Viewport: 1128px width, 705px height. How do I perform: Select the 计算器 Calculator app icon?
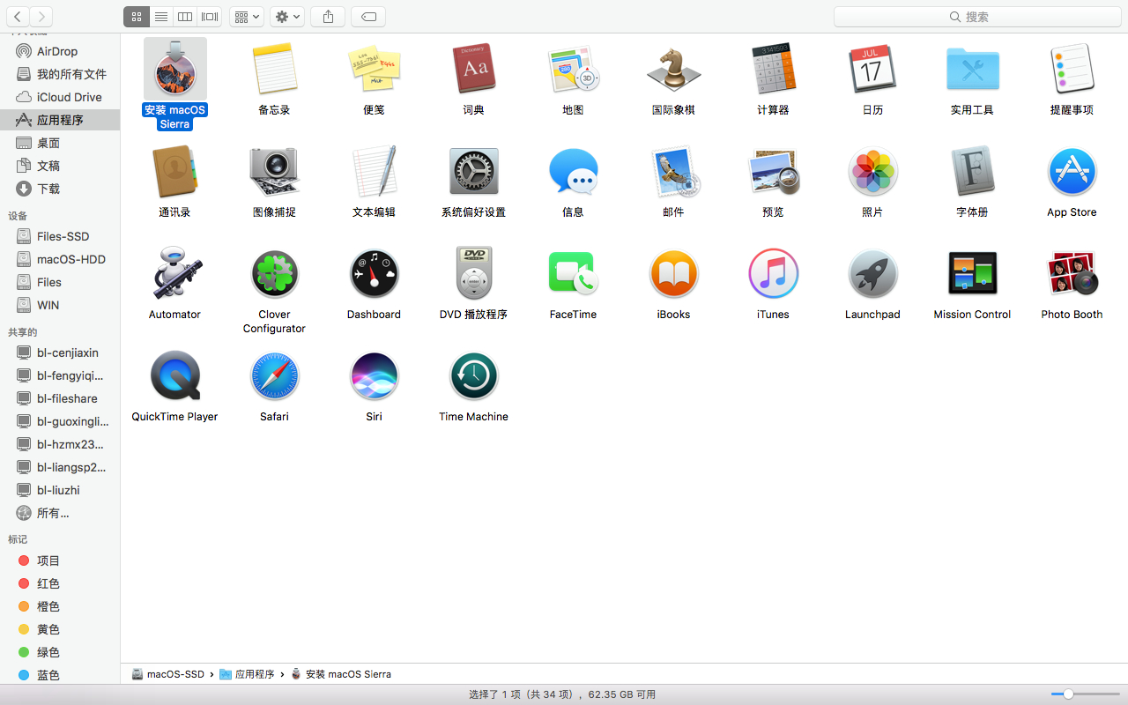773,70
